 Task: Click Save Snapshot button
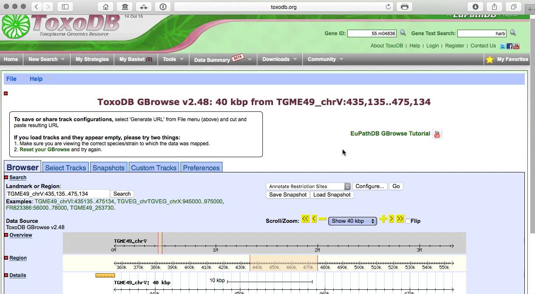(x=288, y=195)
